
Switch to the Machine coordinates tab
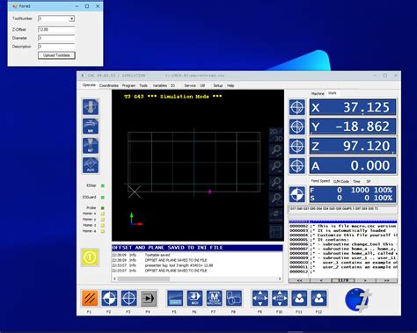[318, 93]
